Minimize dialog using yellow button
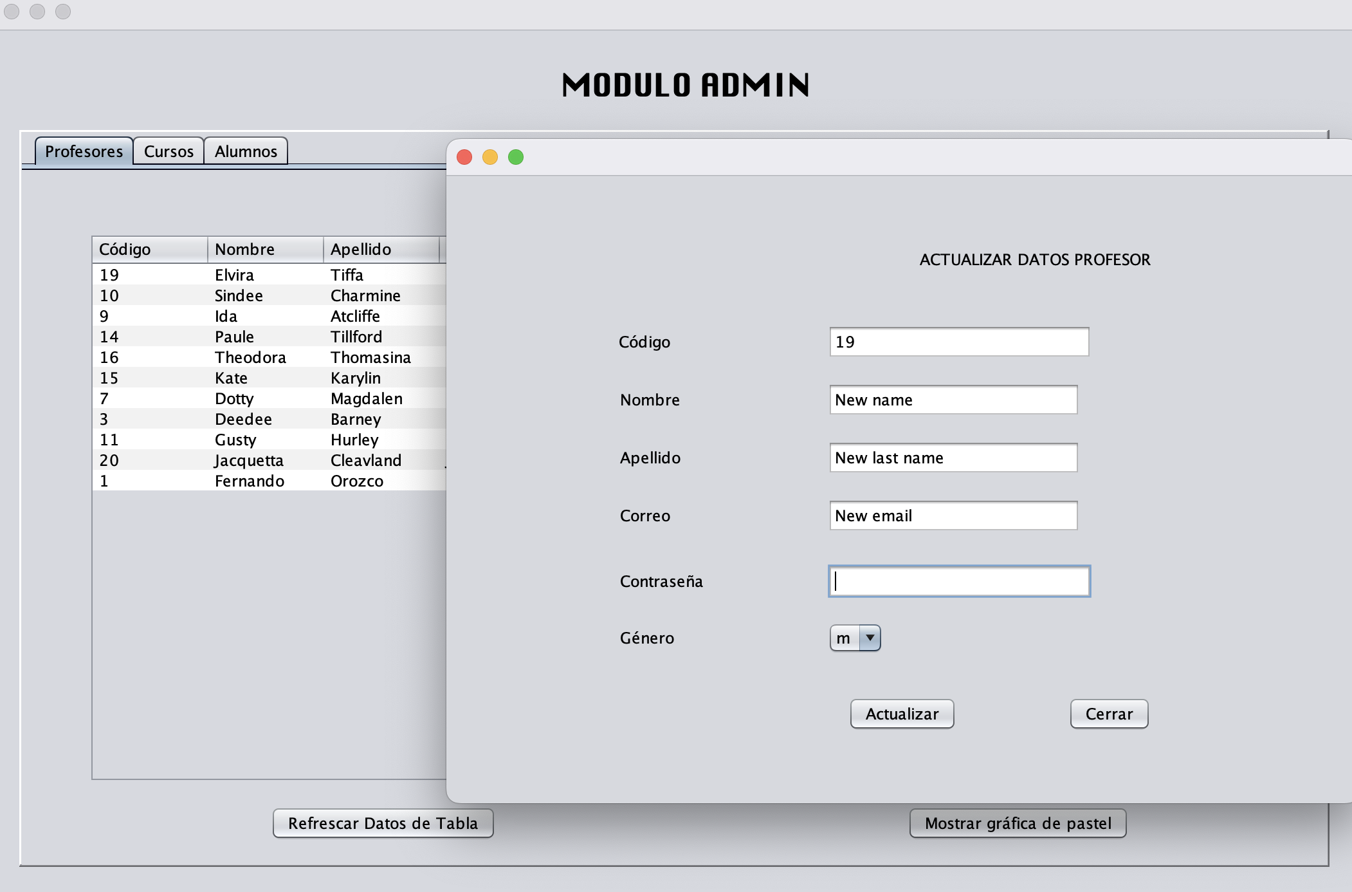Image resolution: width=1352 pixels, height=892 pixels. [490, 157]
